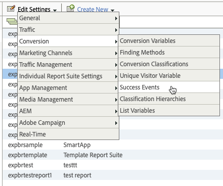The width and height of the screenshot is (223, 186).
Task: Expand the General submenu arrow
Action: tap(116, 18)
